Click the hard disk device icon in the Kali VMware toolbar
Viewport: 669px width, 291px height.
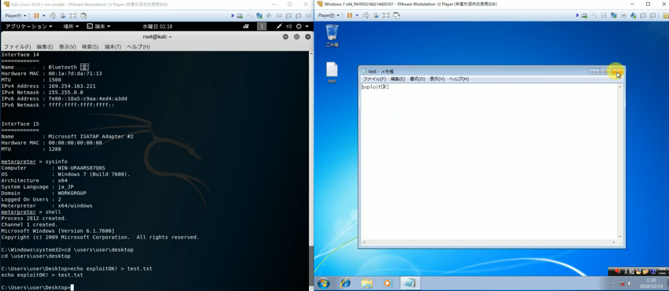pyautogui.click(x=240, y=16)
